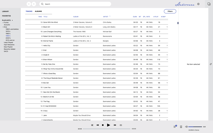Navigate forward with right arrow
The image size is (213, 133).
tap(34, 4)
